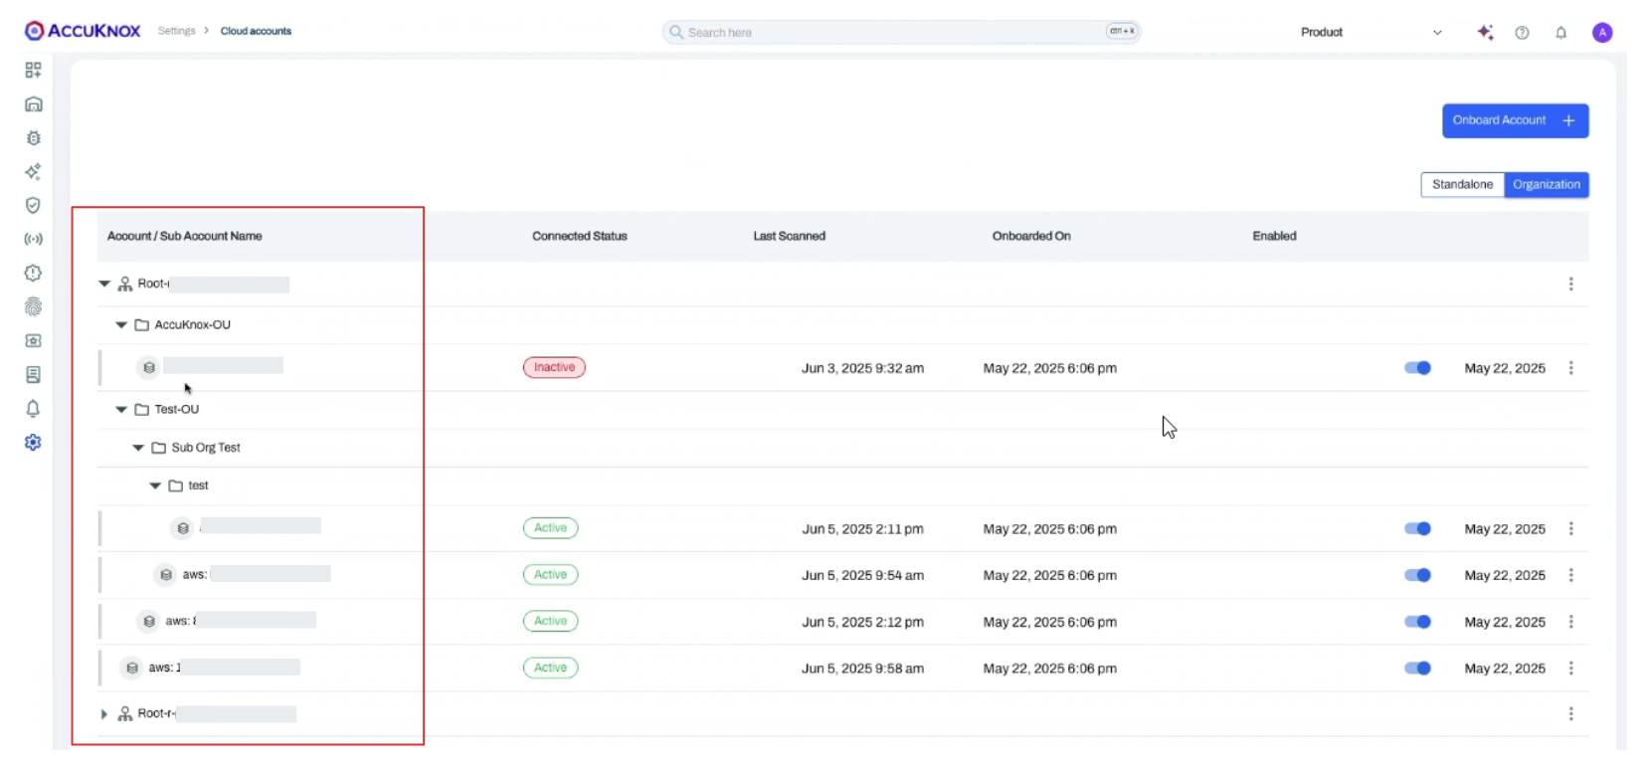The width and height of the screenshot is (1647, 770).
Task: Switch to Organization view
Action: coord(1547,184)
